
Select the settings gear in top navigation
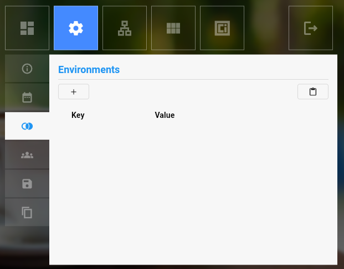pyautogui.click(x=76, y=28)
